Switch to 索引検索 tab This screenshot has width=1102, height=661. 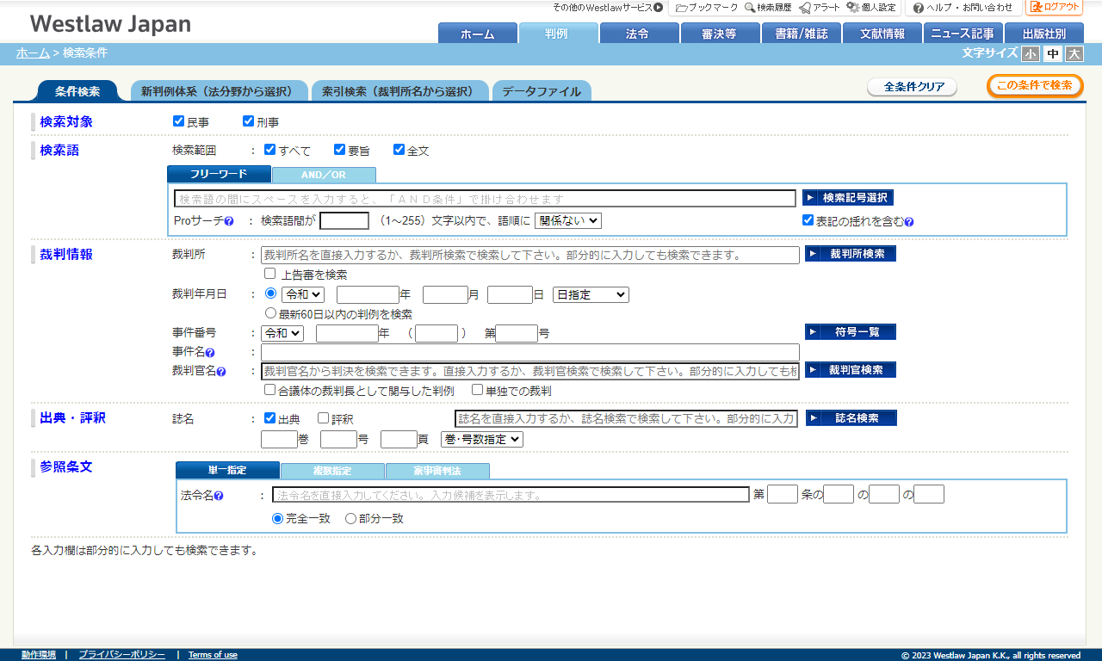click(400, 91)
